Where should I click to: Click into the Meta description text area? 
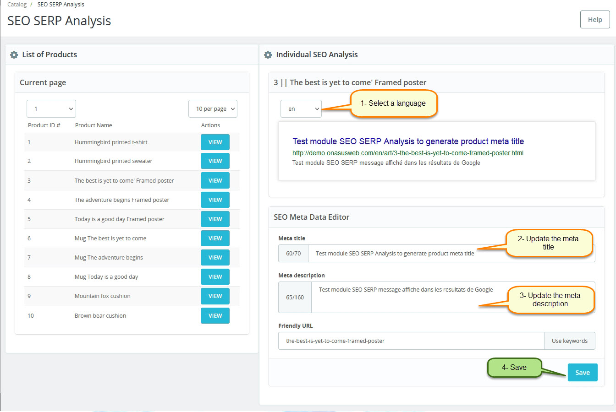[403, 298]
